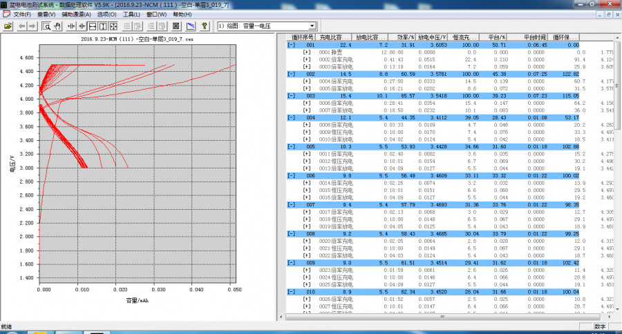Click the table's horizontal scrollbar right arrow
622x334 pixels.
(x=610, y=317)
